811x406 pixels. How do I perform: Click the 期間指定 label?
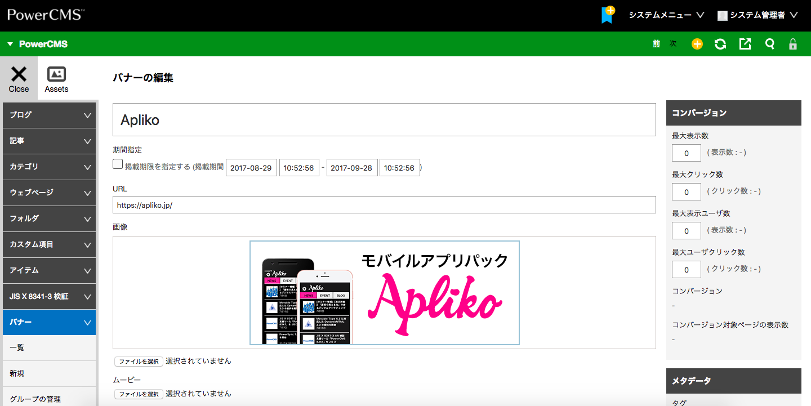[x=127, y=150]
